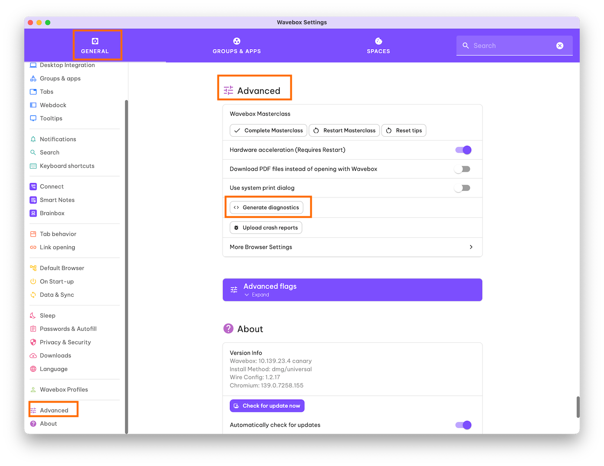Click the main content vertical scrollbar

pyautogui.click(x=578, y=407)
